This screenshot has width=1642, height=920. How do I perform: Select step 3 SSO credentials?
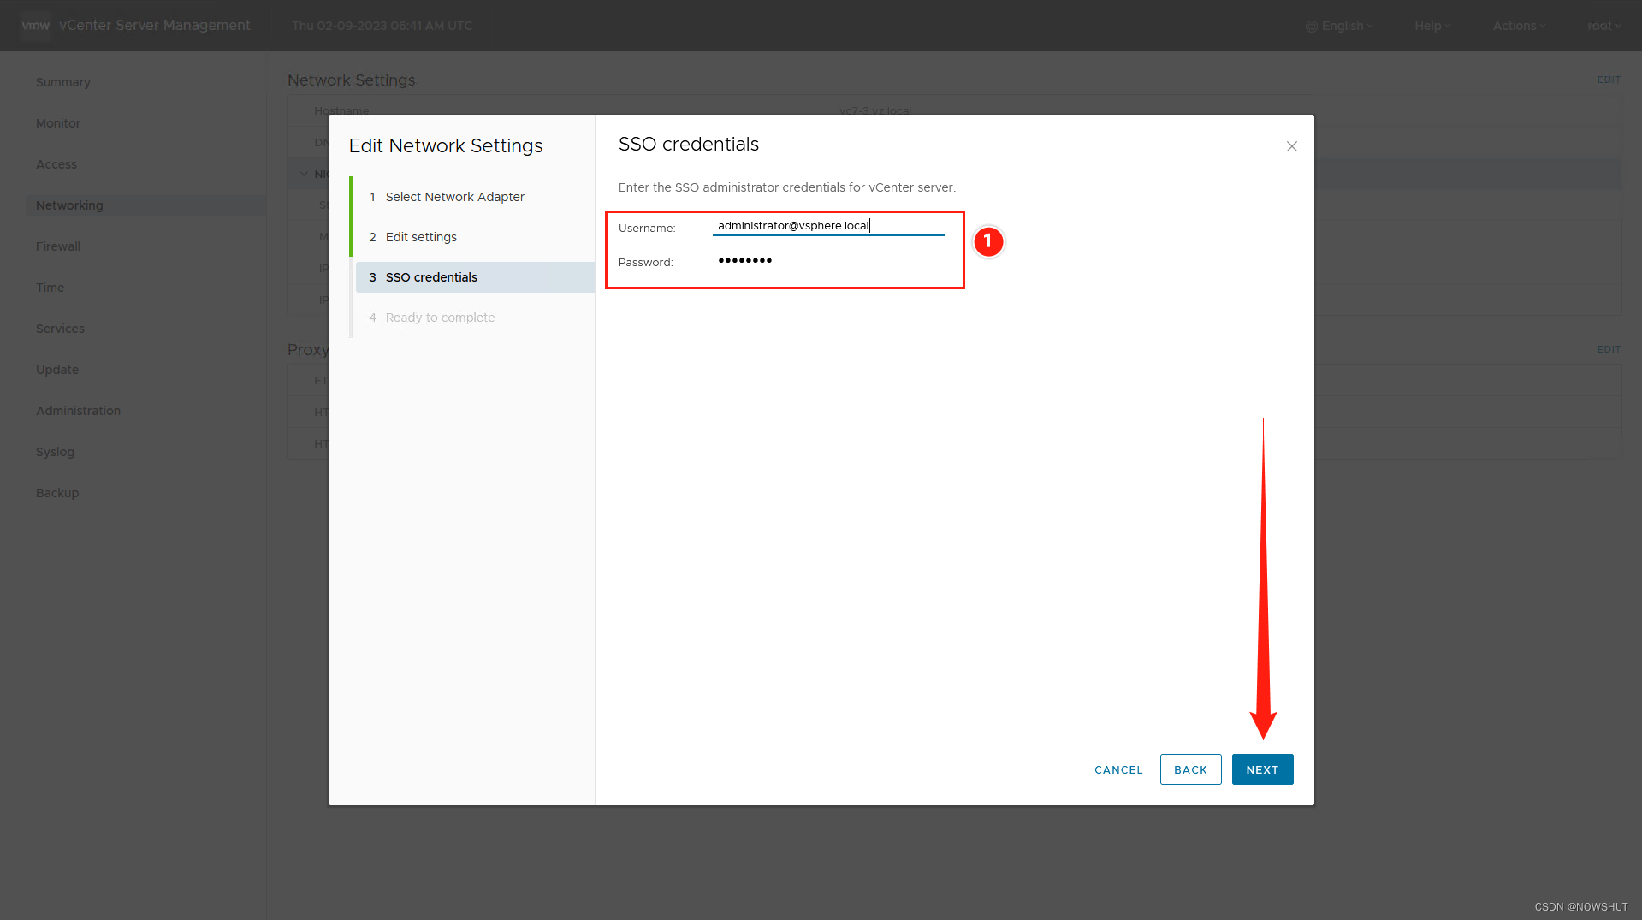pos(475,277)
